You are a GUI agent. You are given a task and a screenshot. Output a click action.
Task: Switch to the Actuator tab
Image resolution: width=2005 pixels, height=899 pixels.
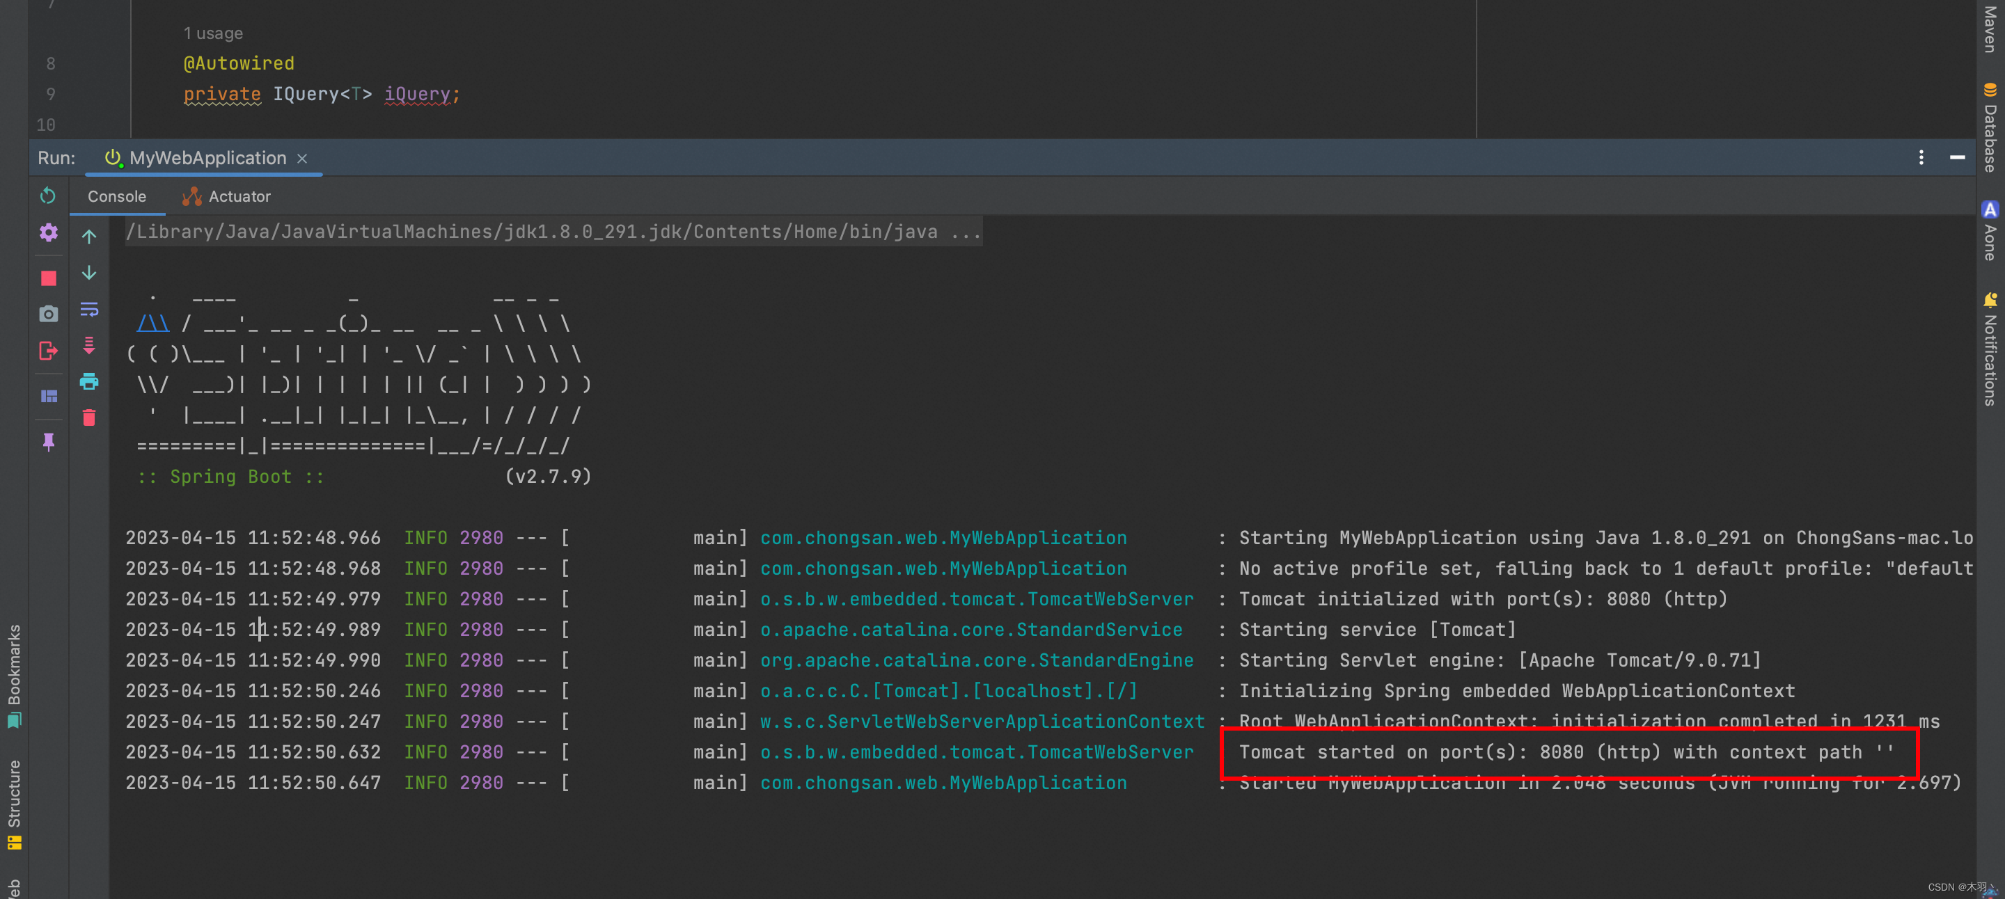point(226,197)
